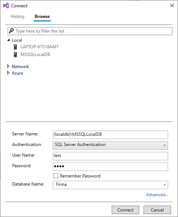Open the Authentication dropdown
The width and height of the screenshot is (178, 217).
[110, 145]
